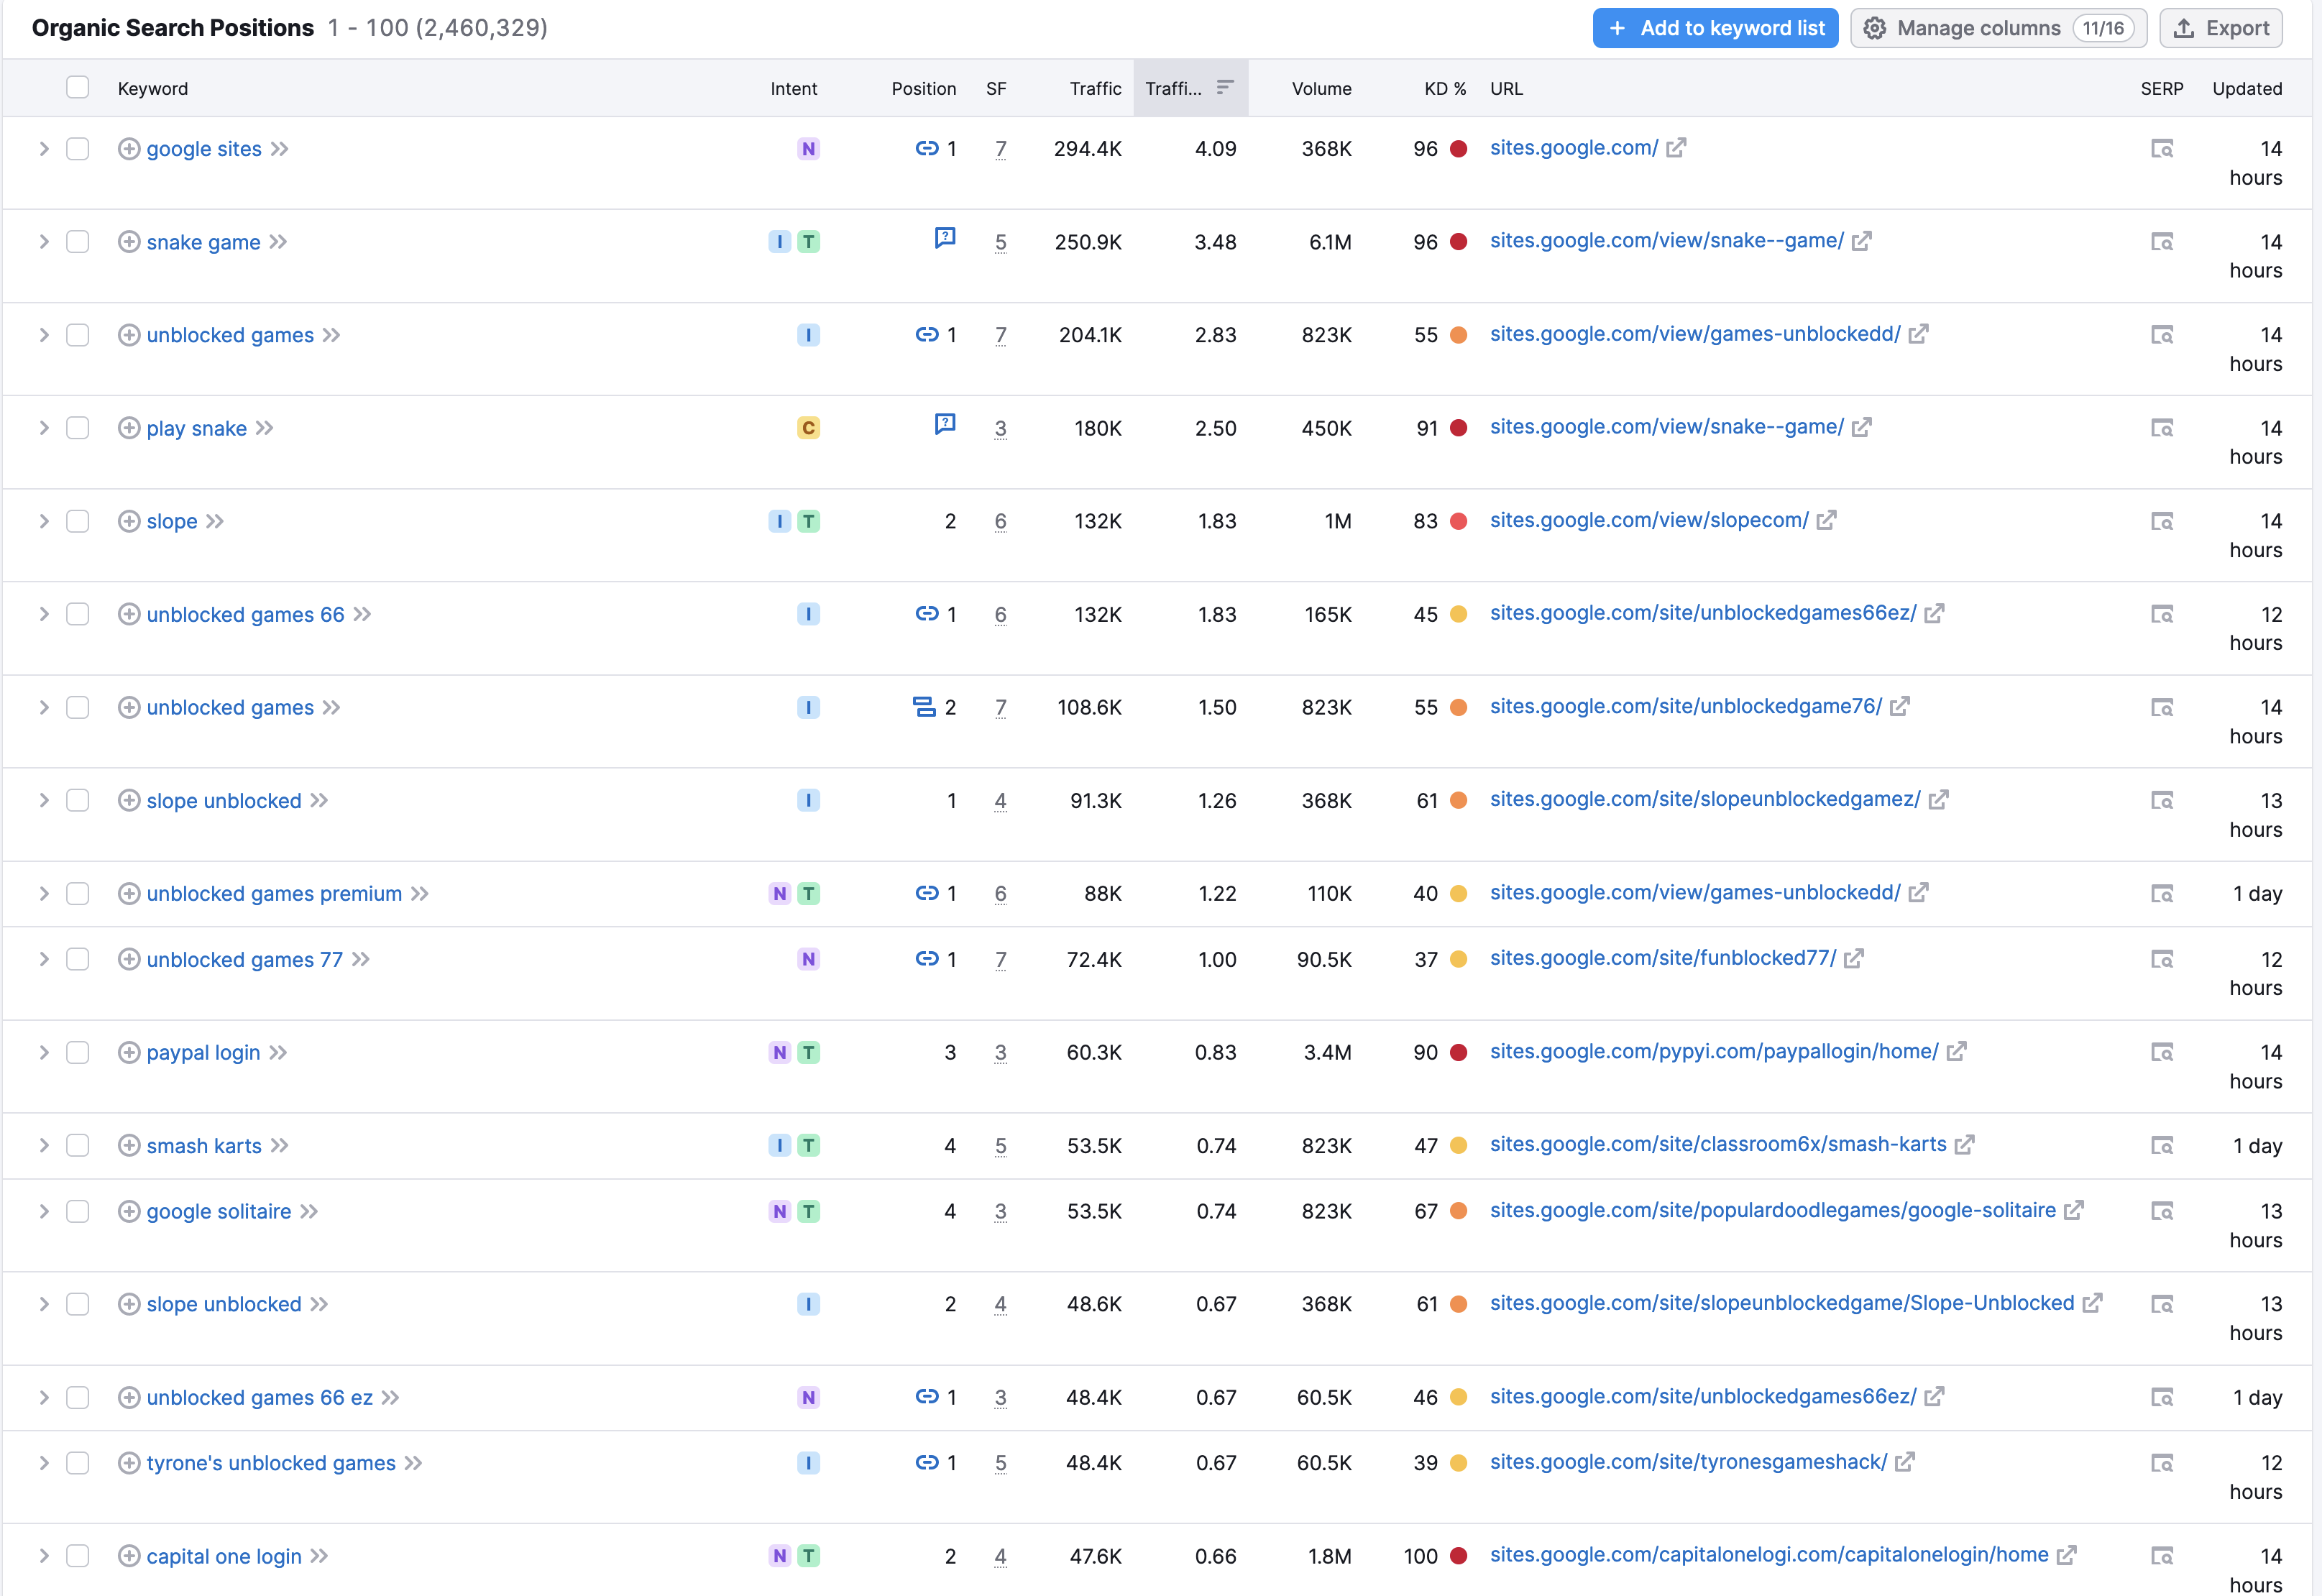Sort by Volume column header
The width and height of the screenshot is (2322, 1596).
coord(1321,88)
